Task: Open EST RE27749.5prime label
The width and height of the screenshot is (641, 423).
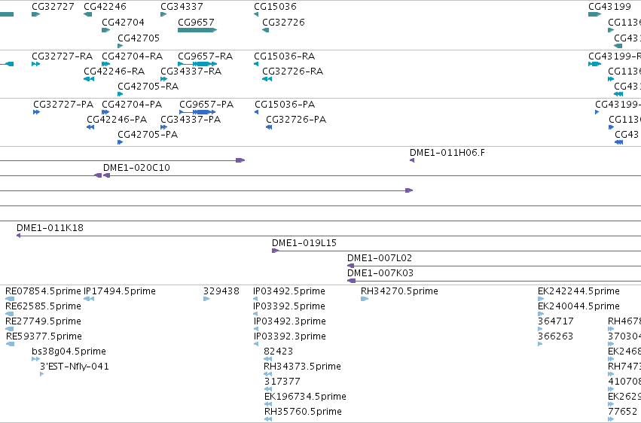Action: pos(43,321)
